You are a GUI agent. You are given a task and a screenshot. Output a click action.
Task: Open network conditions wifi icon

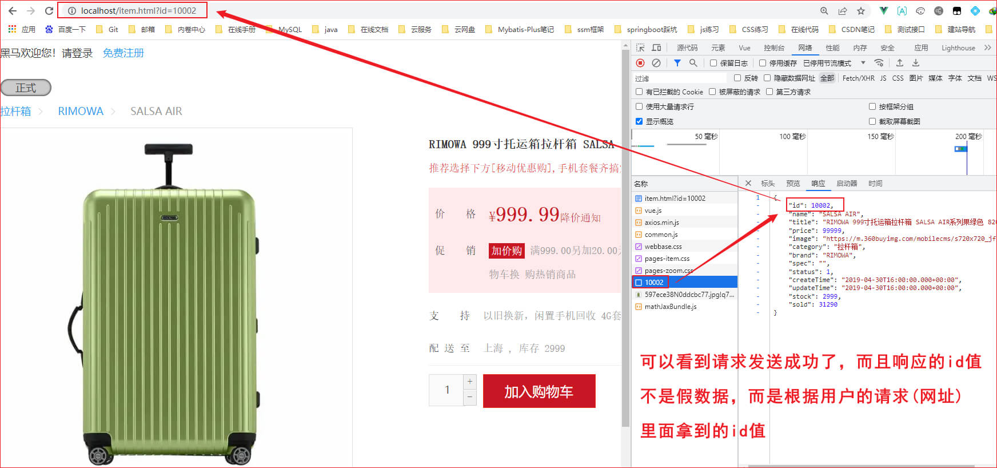pos(879,63)
